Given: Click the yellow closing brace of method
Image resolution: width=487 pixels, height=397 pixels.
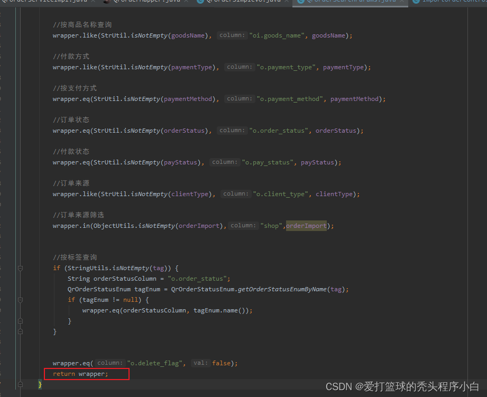Looking at the screenshot, I should (40, 385).
